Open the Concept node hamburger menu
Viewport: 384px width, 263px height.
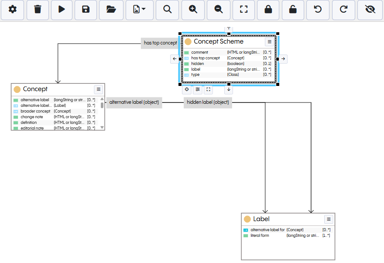(x=99, y=89)
